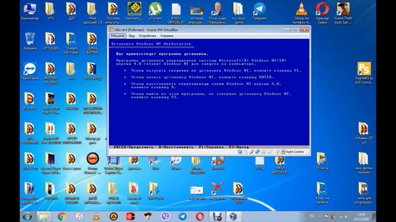Image resolution: width=396 pixels, height=222 pixels.
Task: Click the shared folders indicator in VirtualBox status bar
Action: point(264,152)
